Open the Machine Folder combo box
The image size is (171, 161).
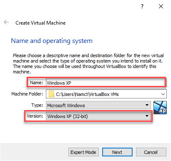[106, 94]
